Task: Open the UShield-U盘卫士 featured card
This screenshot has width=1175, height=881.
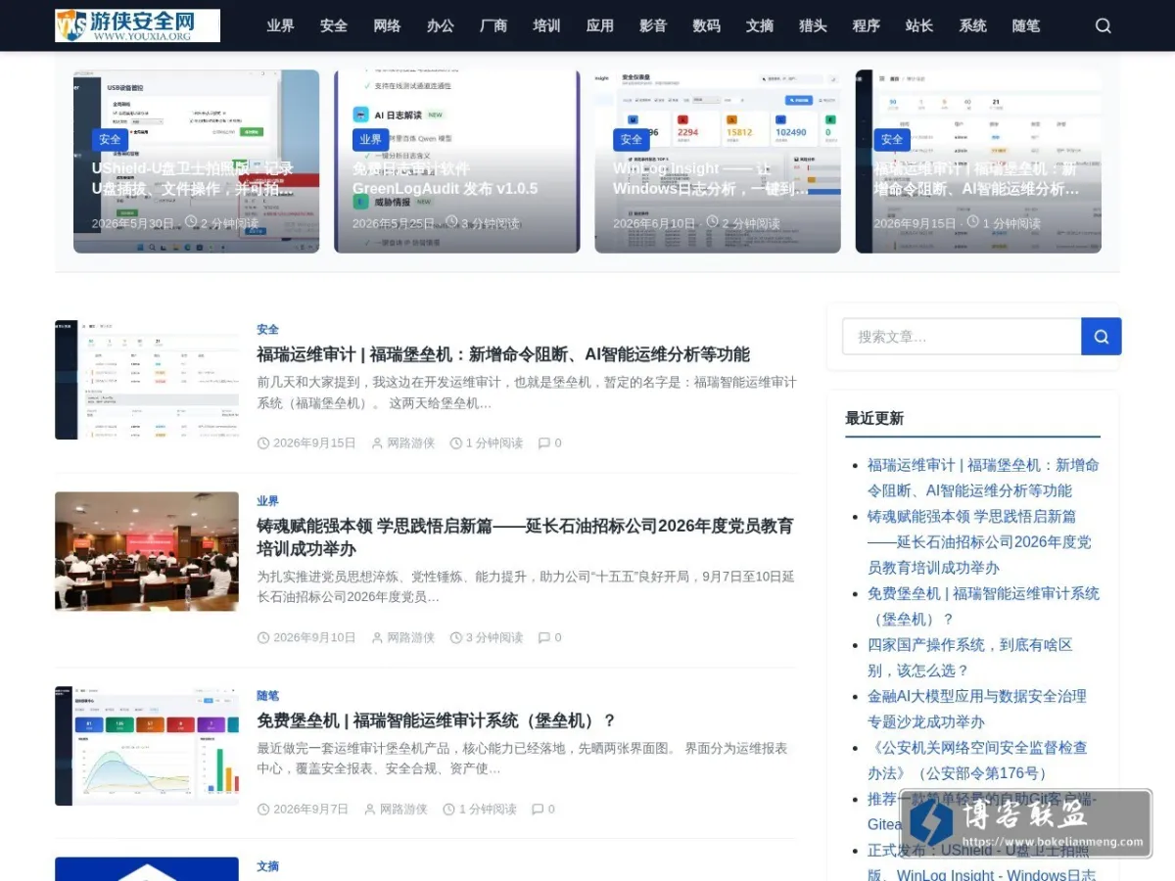Action: 196,162
